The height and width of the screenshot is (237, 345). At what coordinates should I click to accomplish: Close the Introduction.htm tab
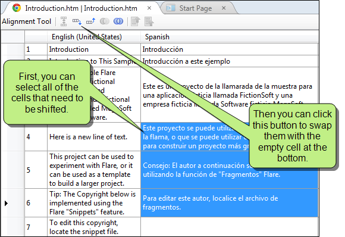pos(149,8)
